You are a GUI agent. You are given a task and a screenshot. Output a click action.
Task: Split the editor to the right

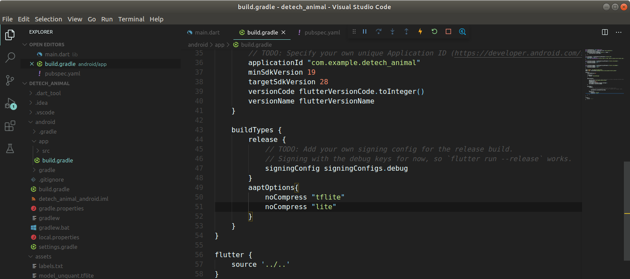point(605,32)
